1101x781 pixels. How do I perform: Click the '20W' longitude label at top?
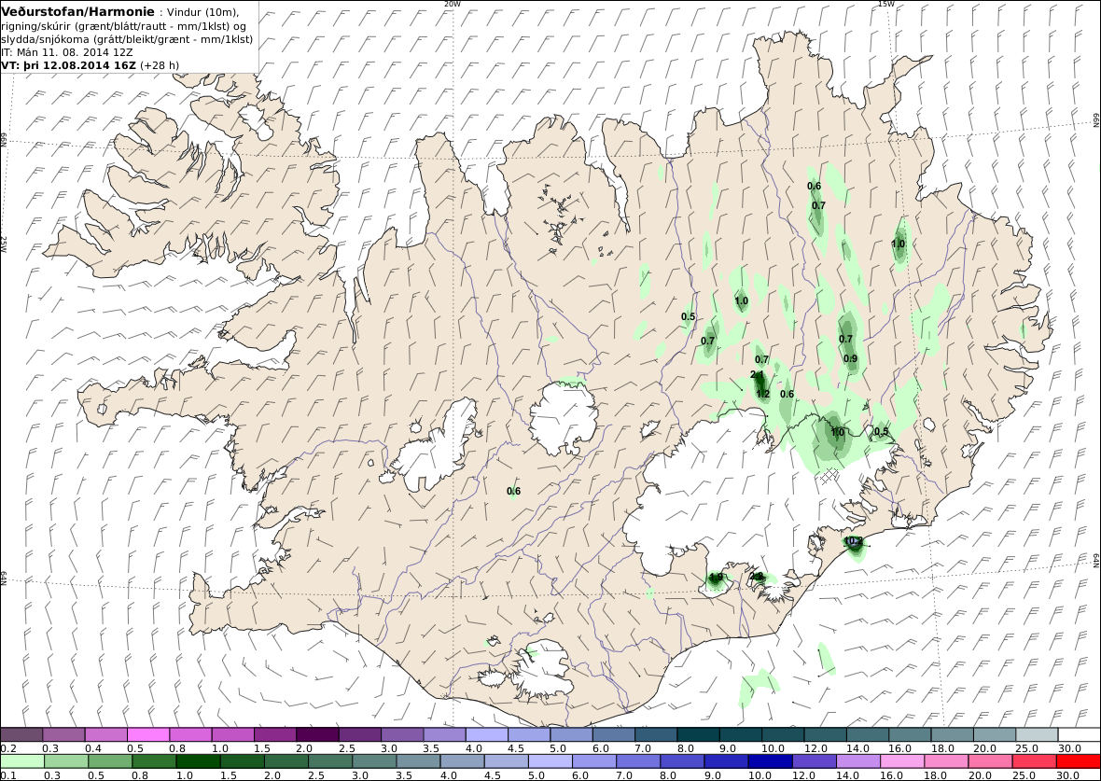coord(453,5)
